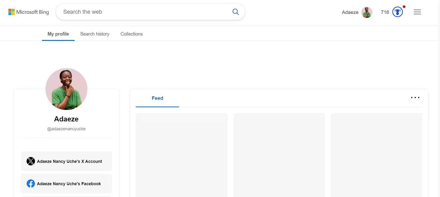
Task: Switch to the My profile tab
Action: (x=58, y=34)
